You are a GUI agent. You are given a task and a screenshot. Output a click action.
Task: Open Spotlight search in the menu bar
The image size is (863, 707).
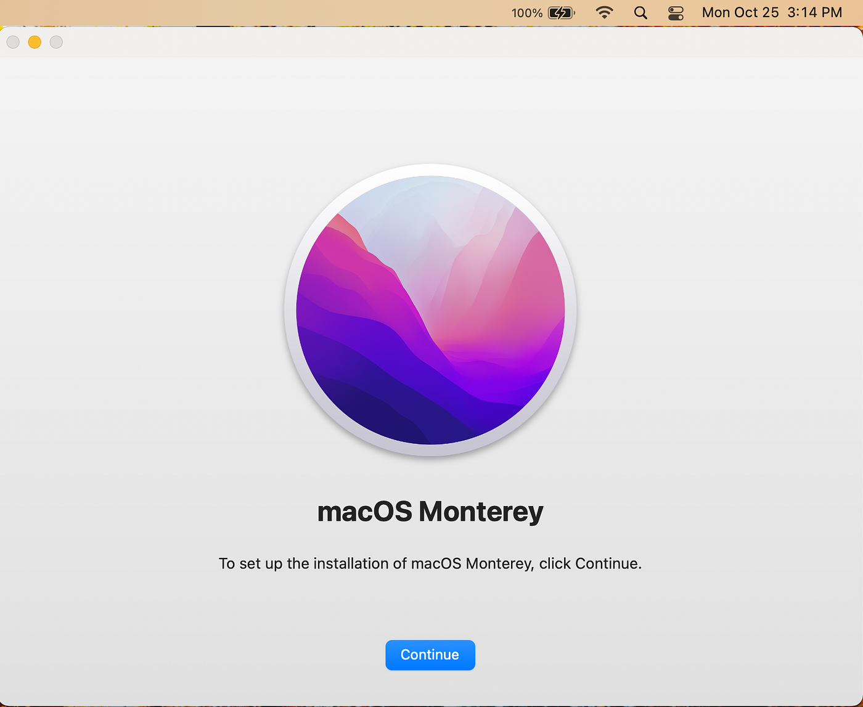[x=640, y=13]
